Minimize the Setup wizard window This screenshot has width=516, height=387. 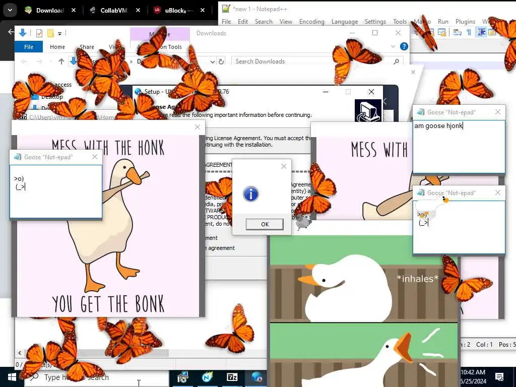(326, 92)
